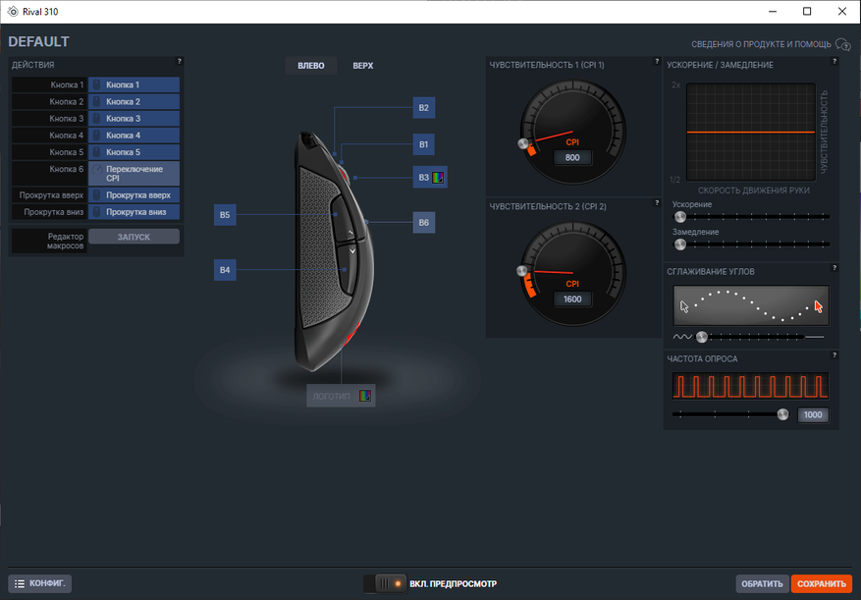861x600 pixels.
Task: Switch to the ВЛЕВО view tab
Action: [x=311, y=66]
